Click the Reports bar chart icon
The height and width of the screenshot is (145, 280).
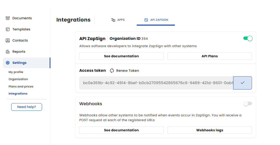click(8, 52)
